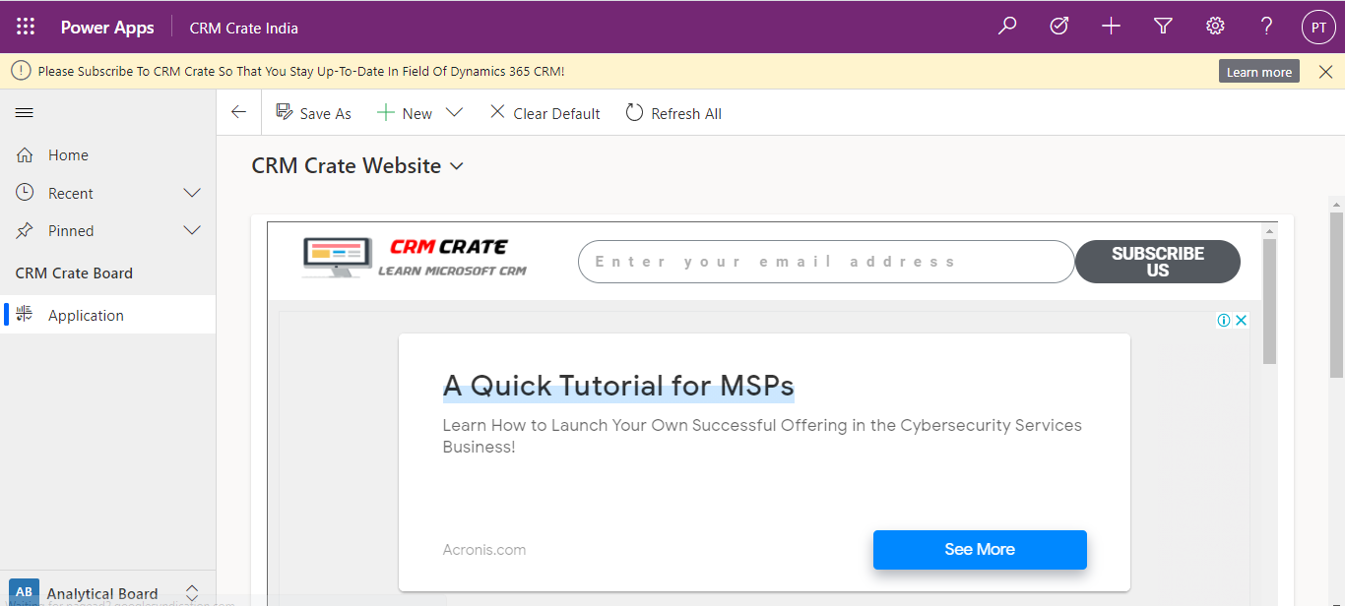Open the settings gear icon
1345x606 pixels.
pyautogui.click(x=1215, y=27)
